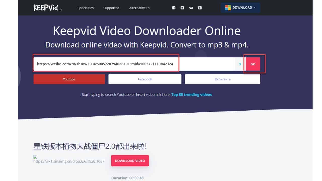The width and height of the screenshot is (322, 181).
Task: Click the DOWNLOAD VIDEO button
Action: (130, 161)
